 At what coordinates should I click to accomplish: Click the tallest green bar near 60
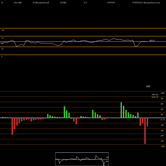[121, 110]
